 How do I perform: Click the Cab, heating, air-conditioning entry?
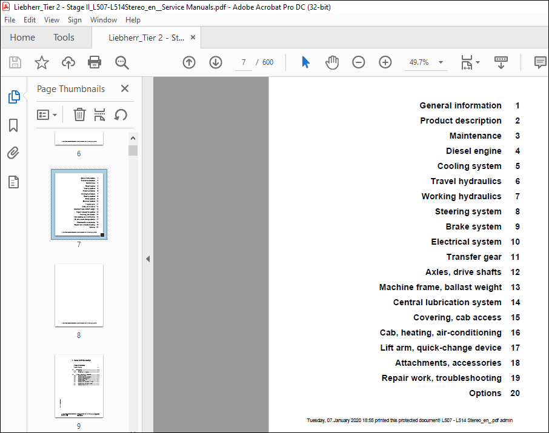(x=441, y=332)
